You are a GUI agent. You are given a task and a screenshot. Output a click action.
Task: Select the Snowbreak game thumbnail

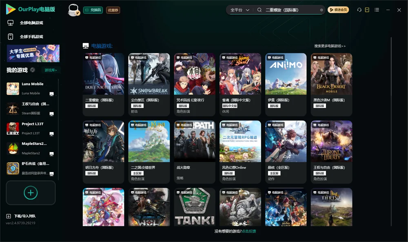tap(149, 74)
